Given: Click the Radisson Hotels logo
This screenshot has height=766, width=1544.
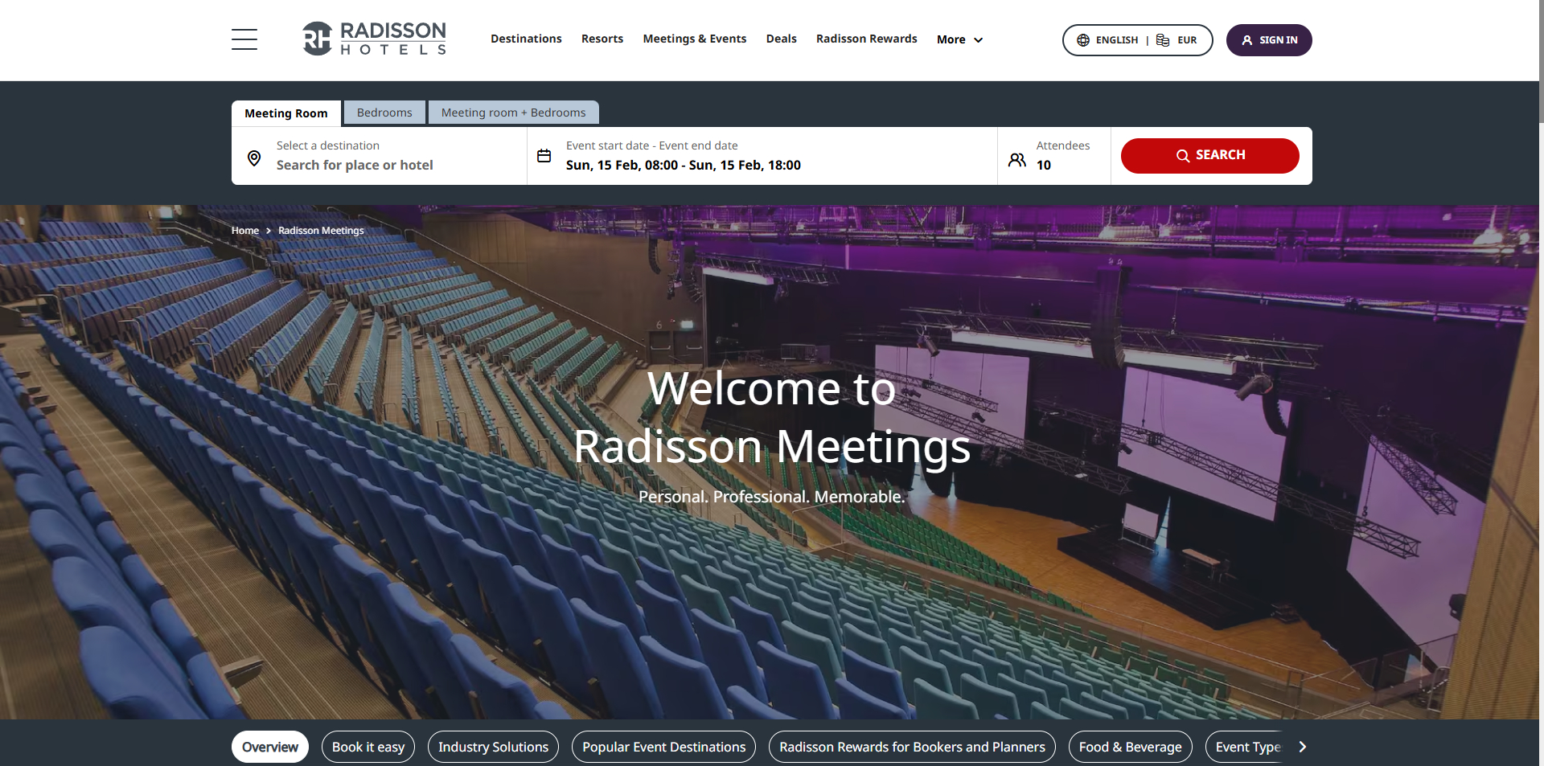Looking at the screenshot, I should [374, 39].
